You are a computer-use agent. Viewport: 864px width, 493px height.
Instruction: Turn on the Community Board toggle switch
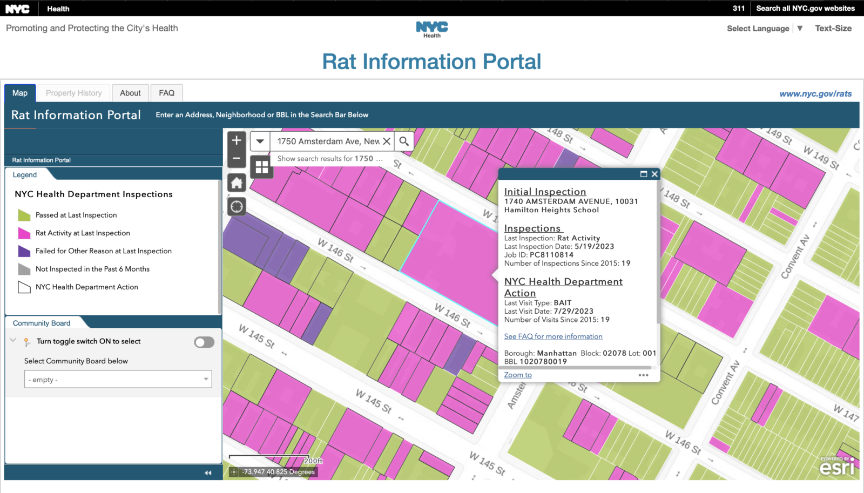204,342
